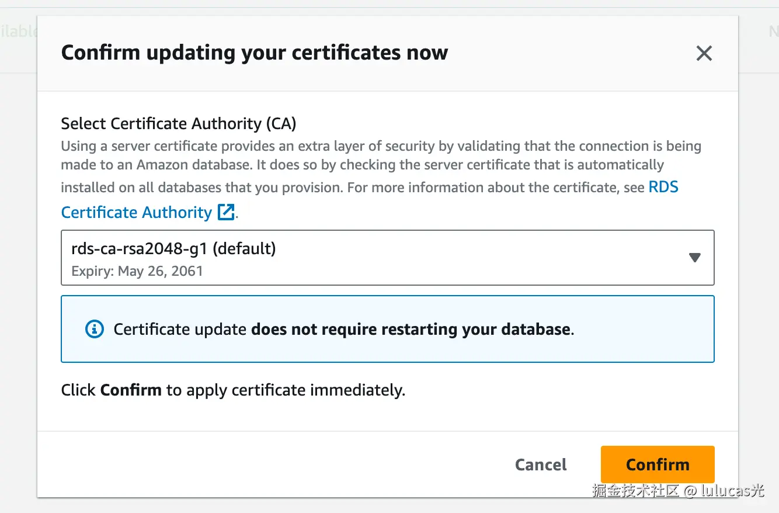The height and width of the screenshot is (513, 779).
Task: Open the RDS link at line end
Action: click(663, 188)
